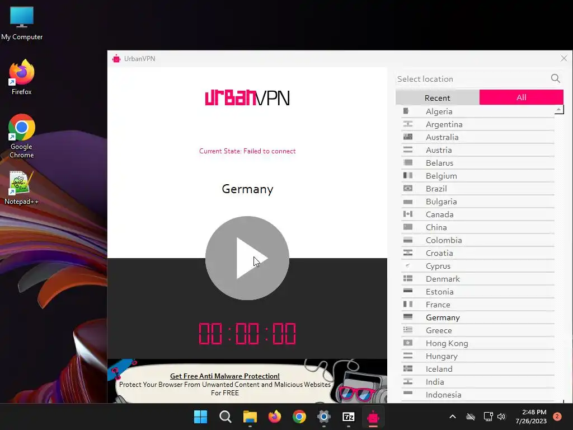Click UrbanVPN icon in taskbar
573x430 pixels.
click(373, 417)
